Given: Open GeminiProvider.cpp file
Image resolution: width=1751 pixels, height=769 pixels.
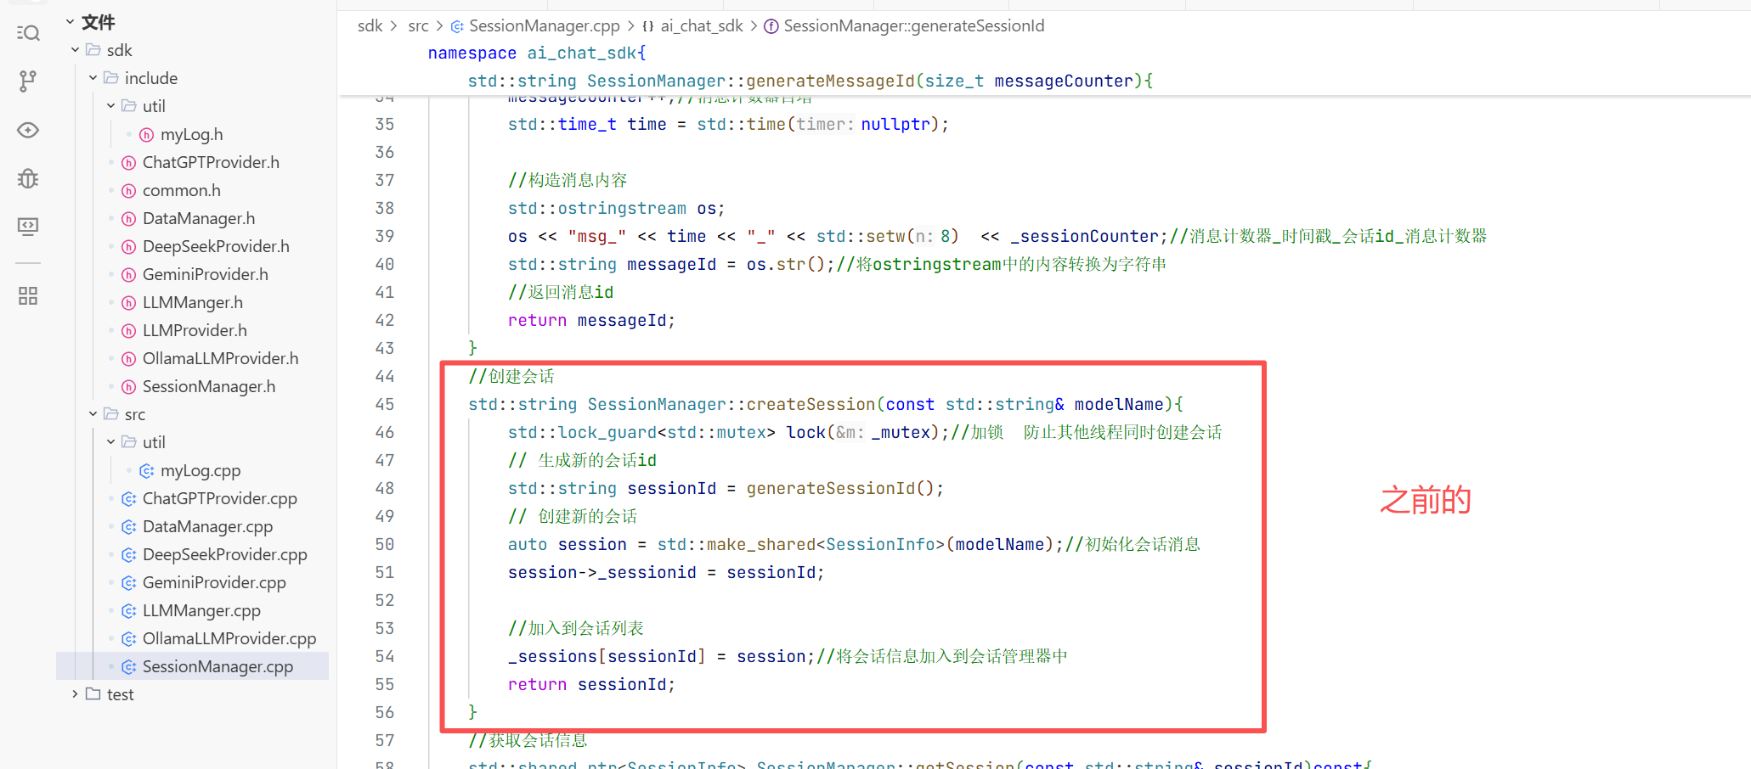Looking at the screenshot, I should [x=214, y=582].
